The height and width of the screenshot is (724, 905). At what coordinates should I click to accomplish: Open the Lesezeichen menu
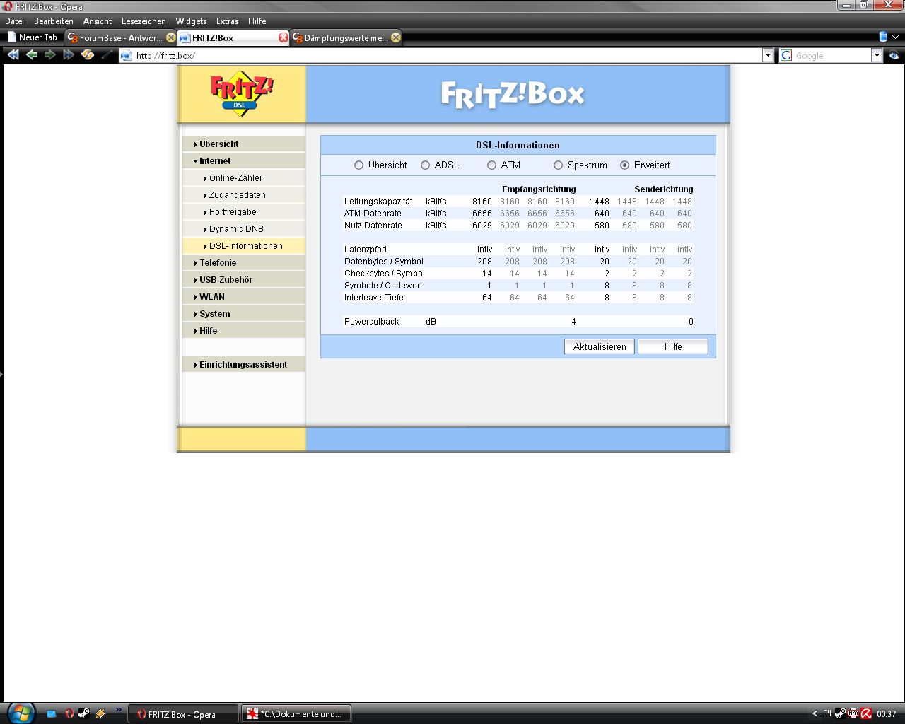144,21
